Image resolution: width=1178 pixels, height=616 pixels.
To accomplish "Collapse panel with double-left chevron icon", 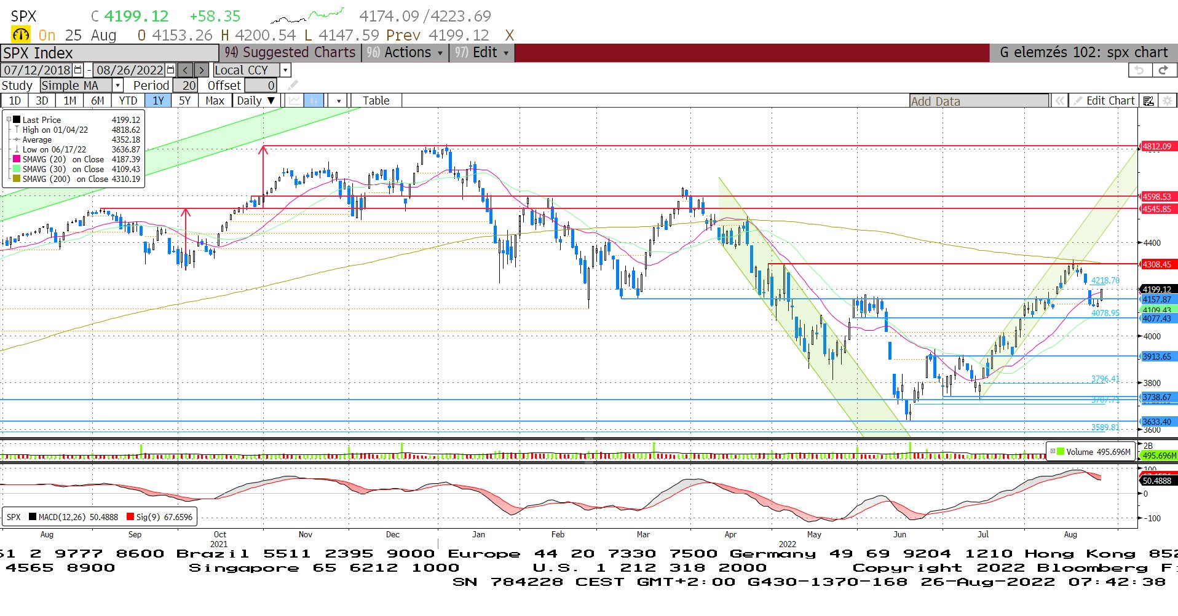I will [x=1059, y=101].
